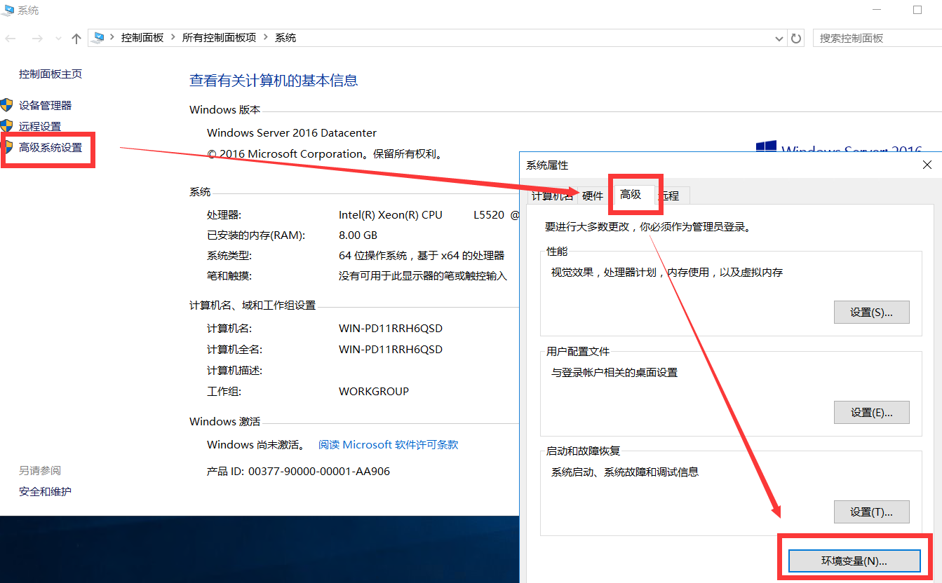Screen dimensions: 942x583
Task: Close the 系统属性 dialog
Action: point(927,165)
